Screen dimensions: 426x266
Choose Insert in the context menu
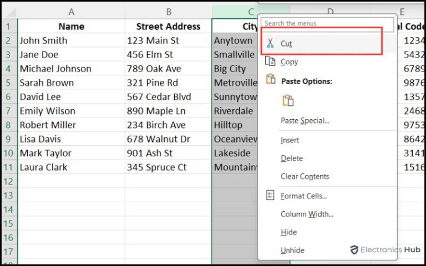point(329,140)
